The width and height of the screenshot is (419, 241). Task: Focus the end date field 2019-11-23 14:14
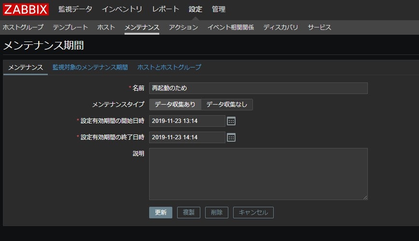[x=187, y=137]
